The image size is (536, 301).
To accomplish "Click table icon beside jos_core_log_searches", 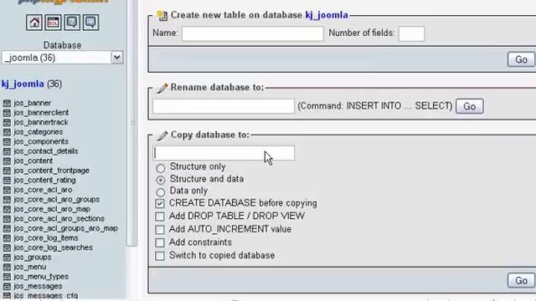I will pyautogui.click(x=7, y=247).
